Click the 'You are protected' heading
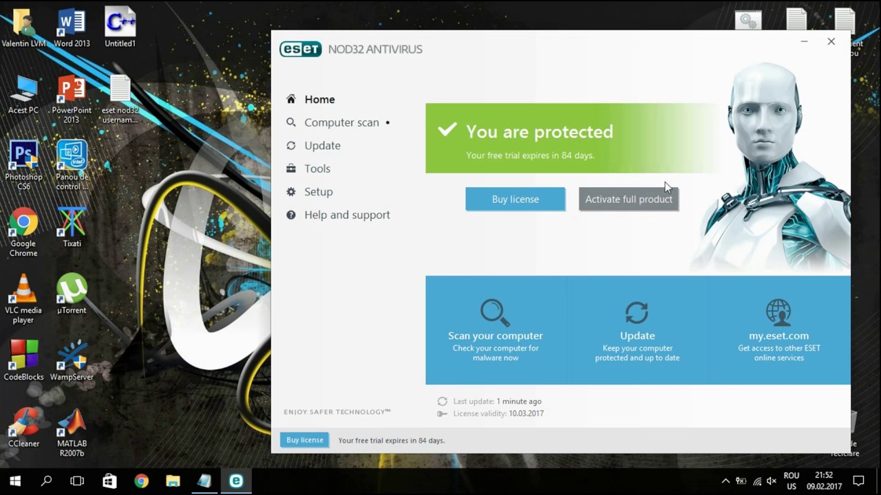The height and width of the screenshot is (495, 881). tap(540, 132)
